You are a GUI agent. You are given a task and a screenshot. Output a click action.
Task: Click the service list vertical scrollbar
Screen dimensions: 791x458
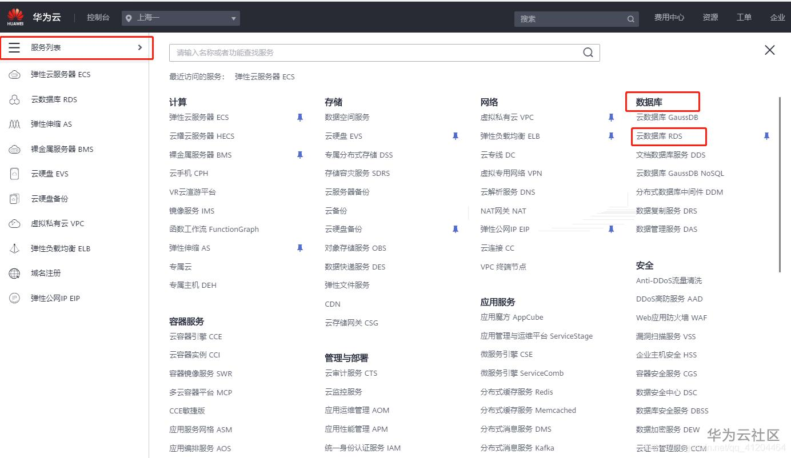click(780, 184)
